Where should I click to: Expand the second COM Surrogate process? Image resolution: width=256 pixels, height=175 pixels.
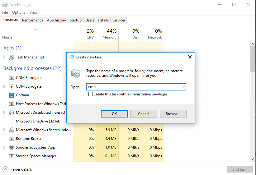pyautogui.click(x=4, y=86)
